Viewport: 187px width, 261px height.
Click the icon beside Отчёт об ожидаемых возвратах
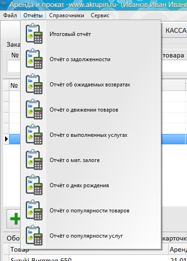click(34, 84)
